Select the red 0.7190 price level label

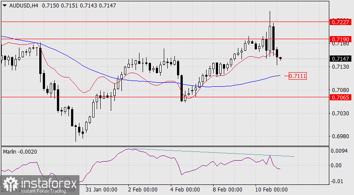coord(340,39)
